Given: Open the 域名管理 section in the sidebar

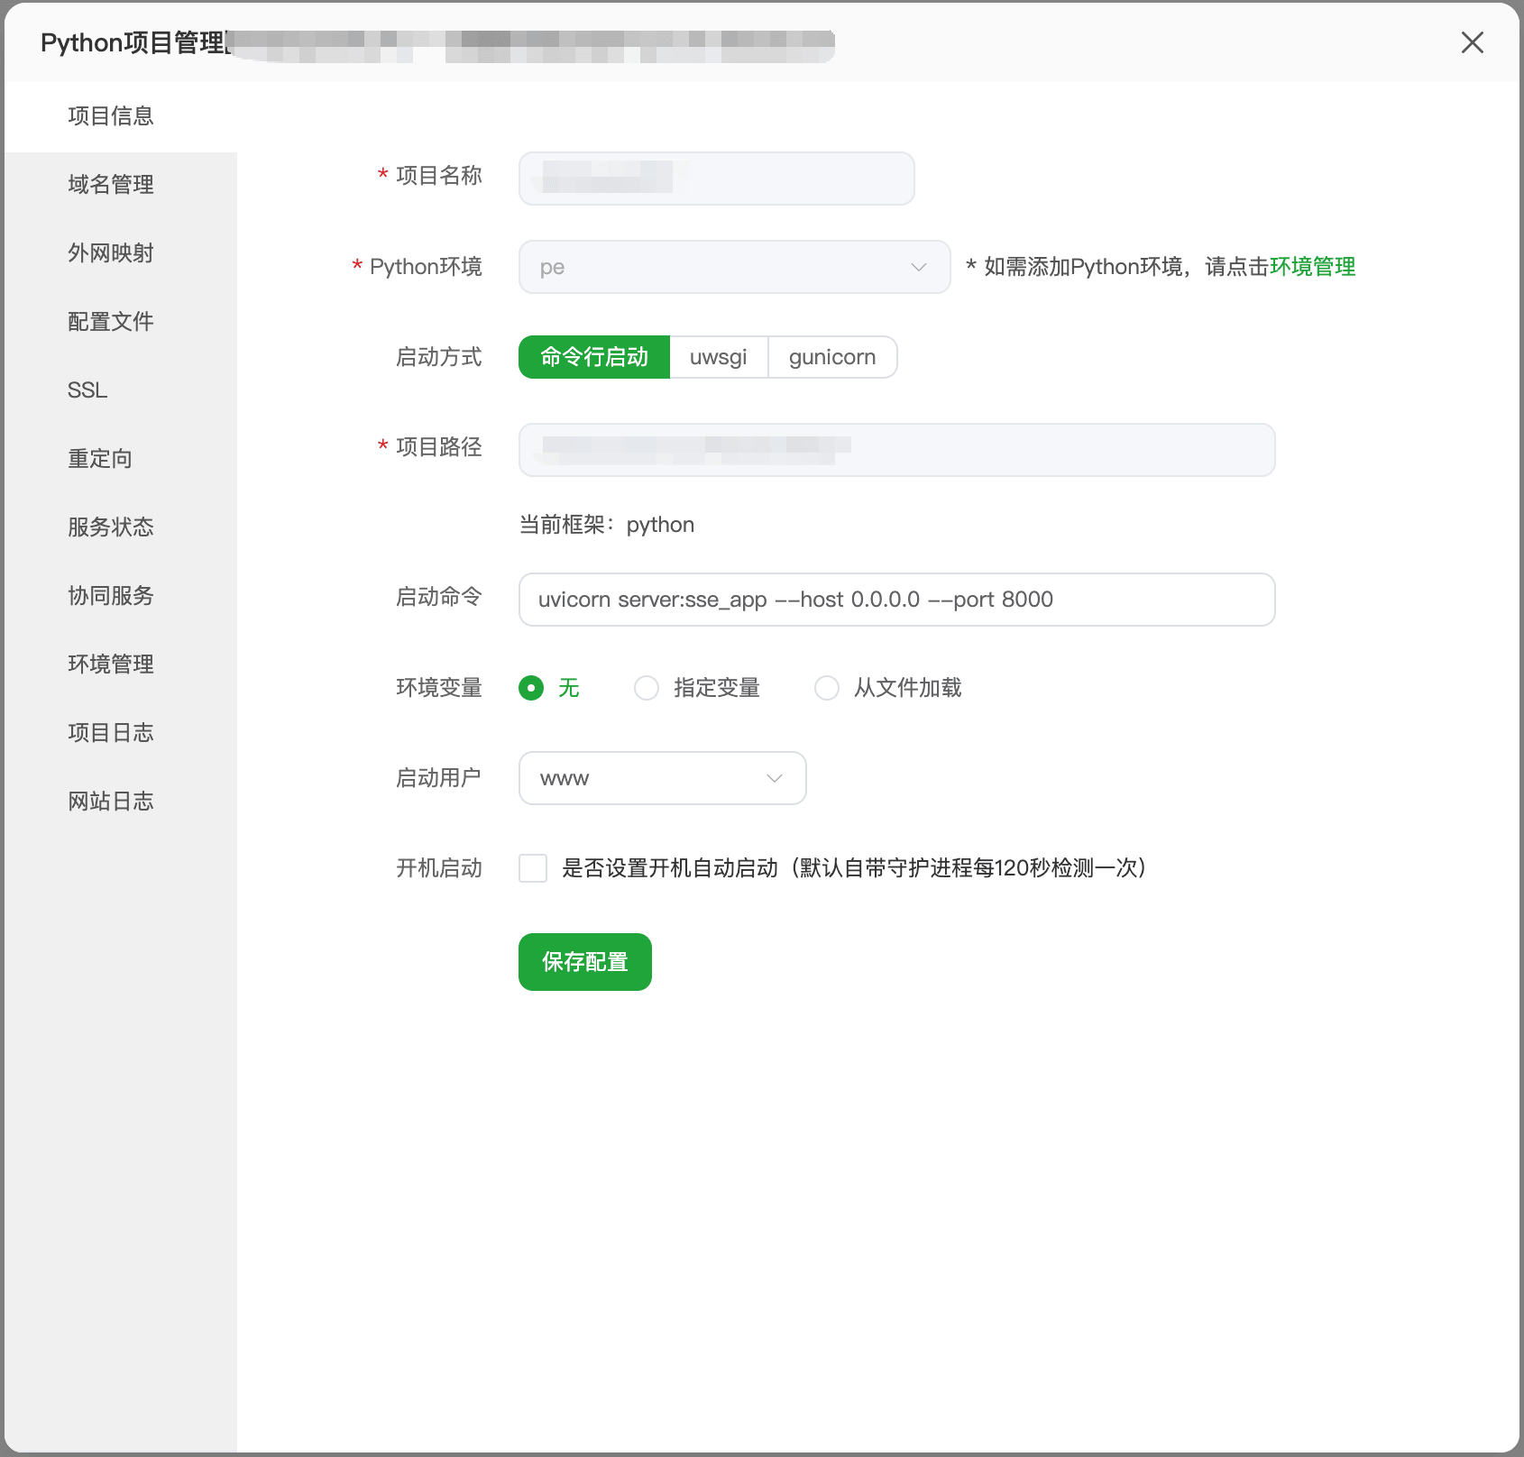Looking at the screenshot, I should (110, 184).
